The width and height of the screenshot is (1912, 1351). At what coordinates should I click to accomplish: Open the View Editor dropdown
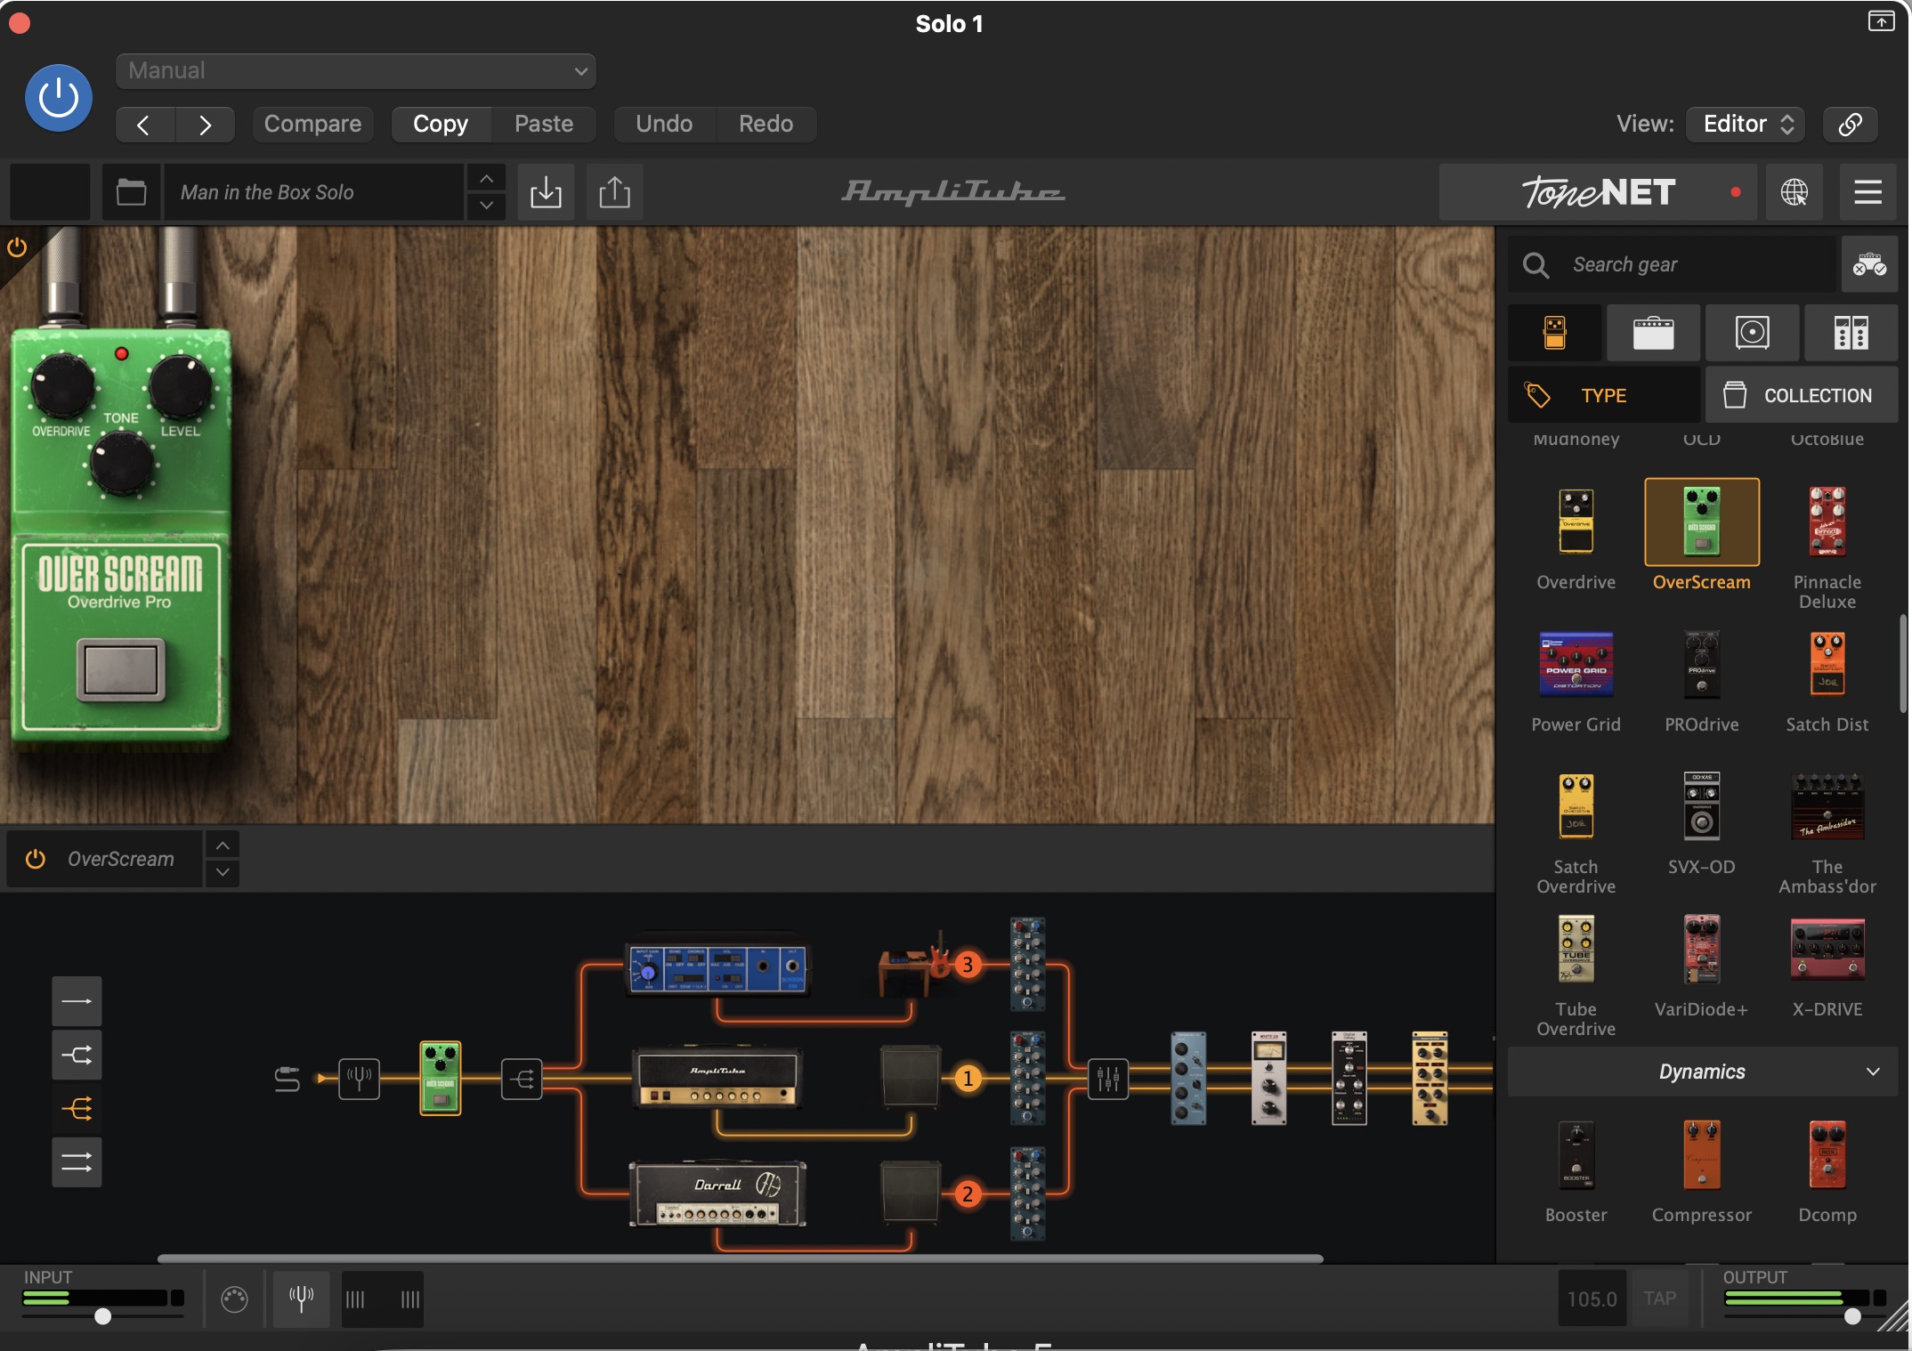click(x=1746, y=124)
